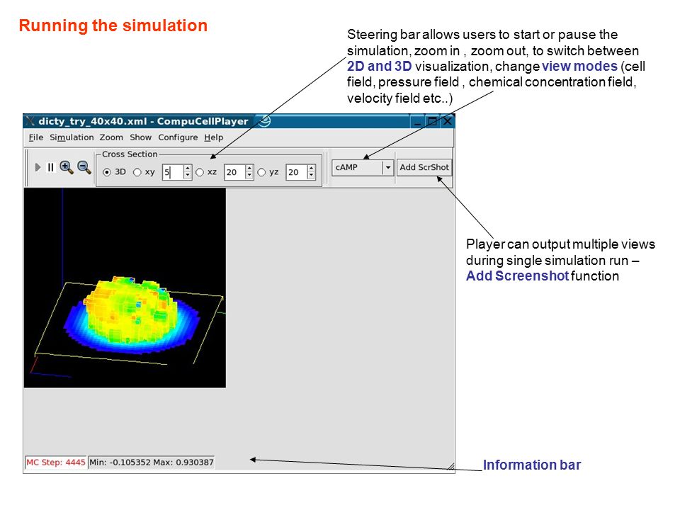
Task: Increase the yz plane value with up arrow
Action: tap(311, 169)
